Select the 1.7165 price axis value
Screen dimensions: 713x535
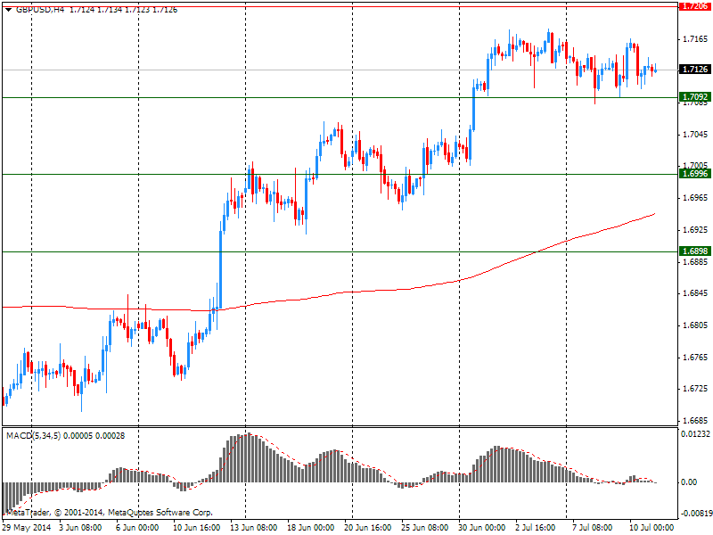pos(695,39)
